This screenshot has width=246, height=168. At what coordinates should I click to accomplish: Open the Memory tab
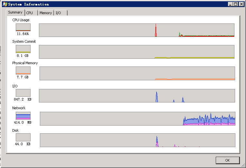coord(46,13)
